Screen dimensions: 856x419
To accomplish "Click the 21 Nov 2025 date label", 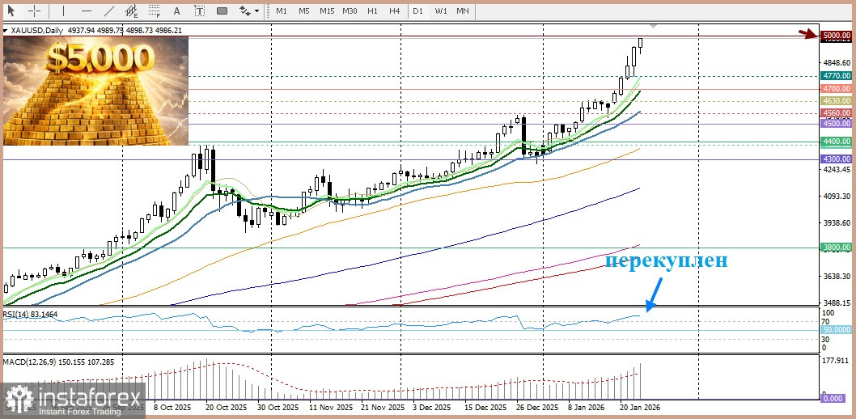I will point(382,408).
